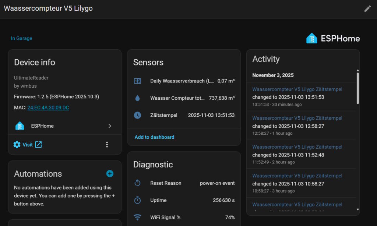This screenshot has height=226, width=377.
Task: Open the MAC address link
Action: click(x=48, y=107)
